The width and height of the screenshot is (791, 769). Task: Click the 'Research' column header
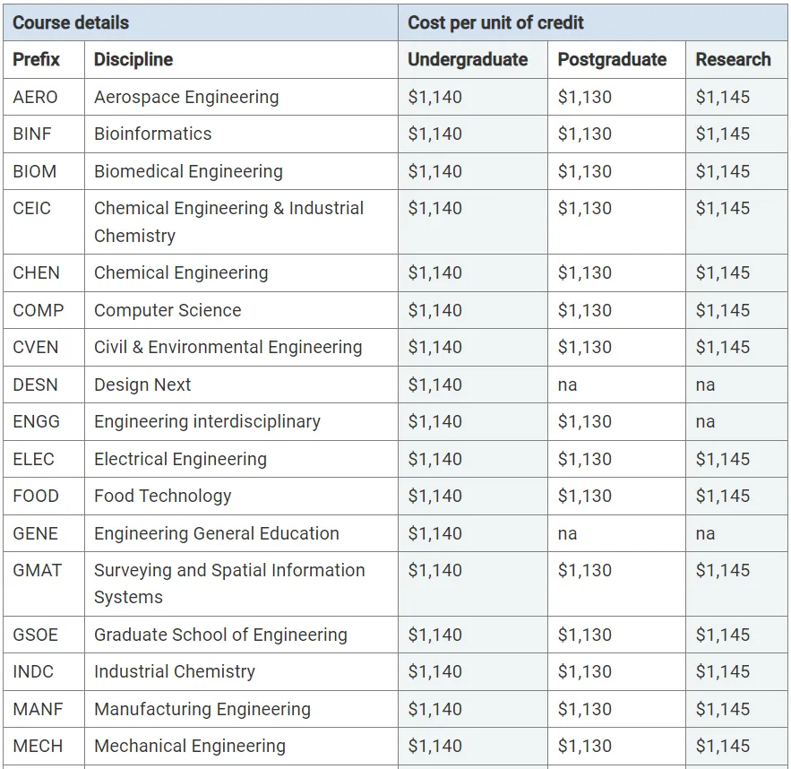point(733,60)
